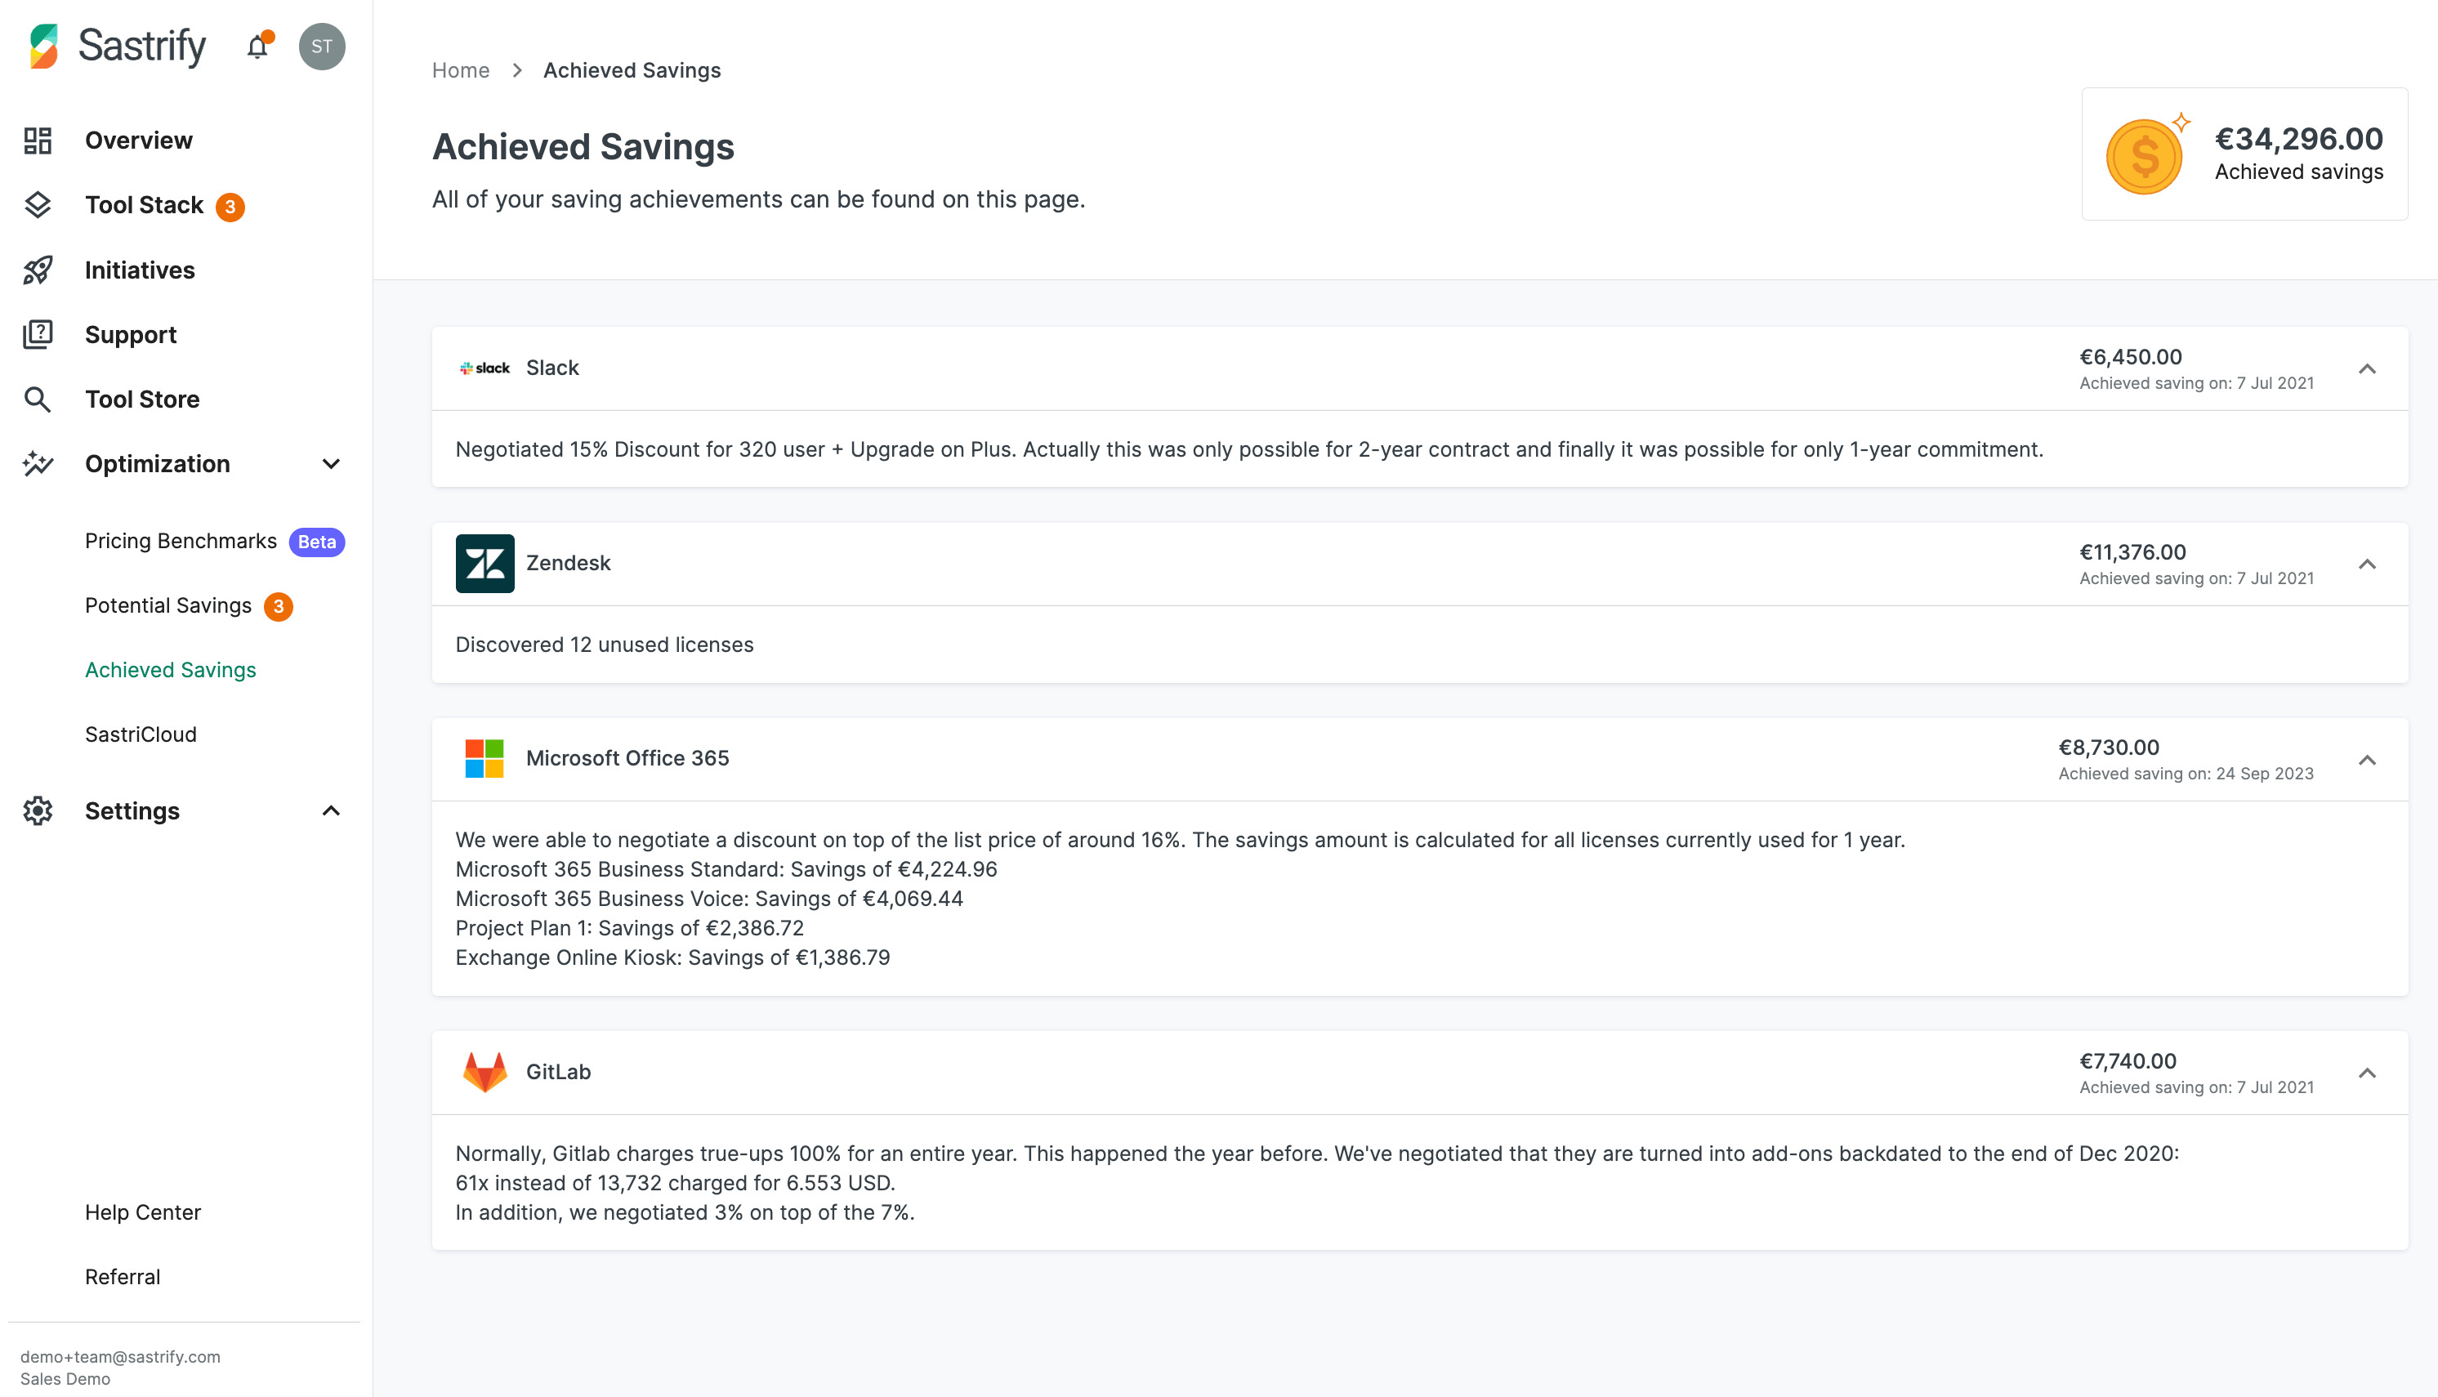2438x1397 pixels.
Task: Open Initiatives via the rocket icon
Action: [38, 270]
